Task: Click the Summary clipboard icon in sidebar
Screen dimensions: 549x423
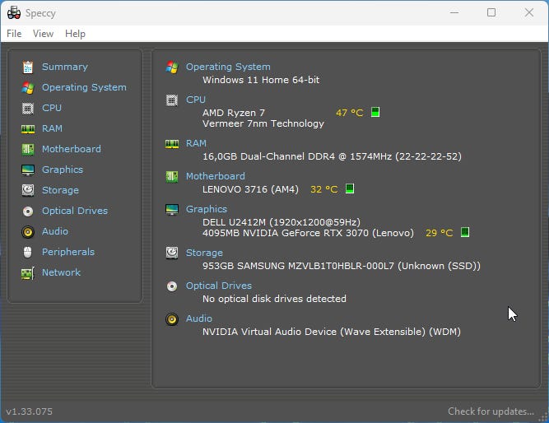Action: (x=28, y=67)
